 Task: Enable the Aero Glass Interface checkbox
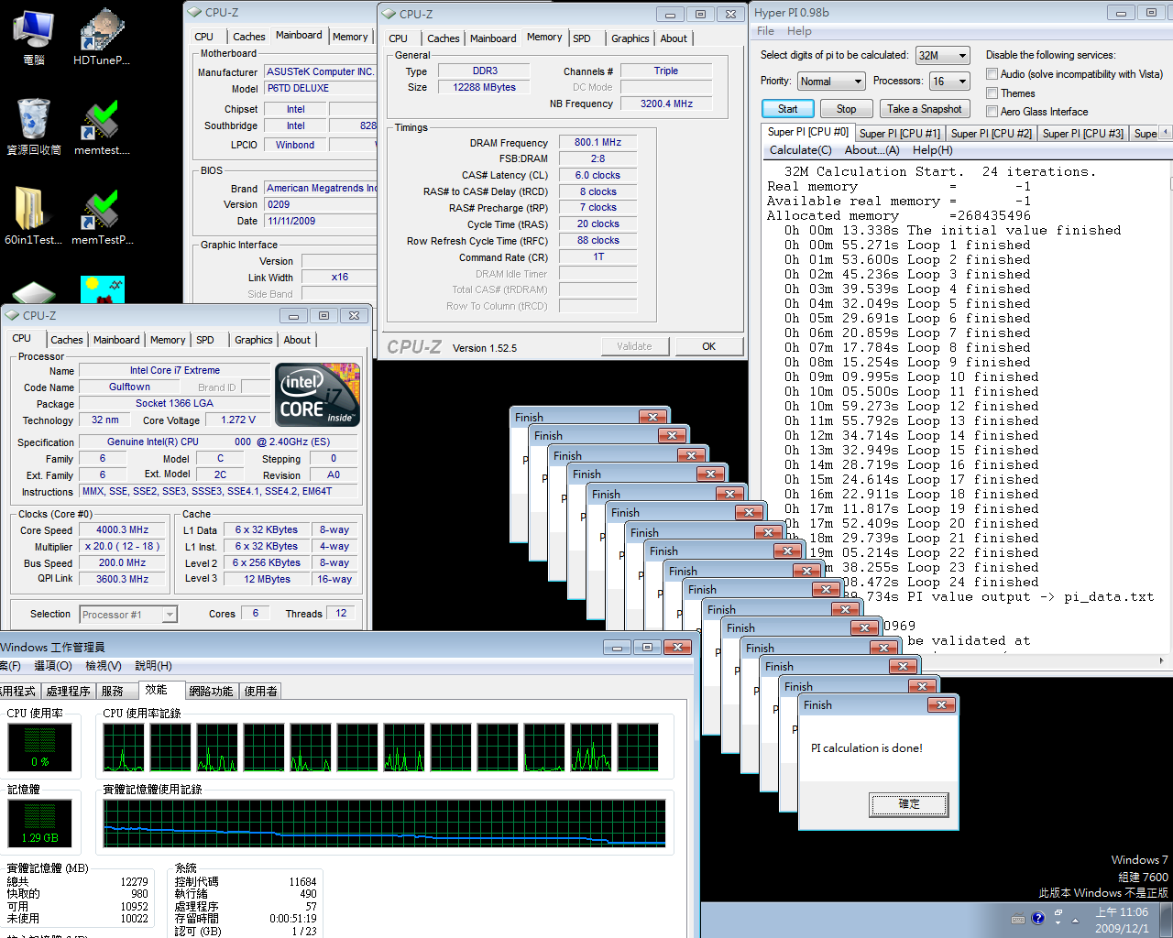pos(992,112)
